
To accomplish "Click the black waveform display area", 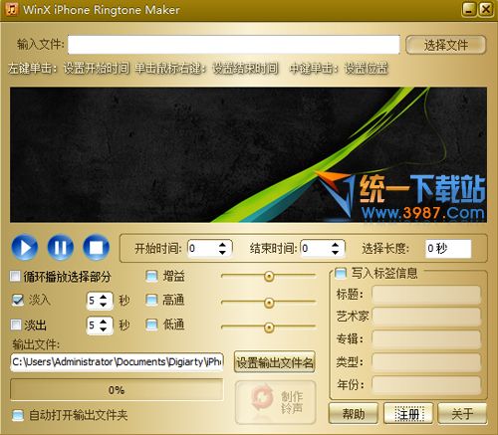I will tap(248, 154).
